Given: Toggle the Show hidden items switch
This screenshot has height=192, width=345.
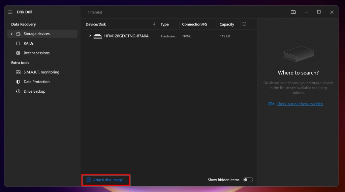Looking at the screenshot, I should (248, 180).
